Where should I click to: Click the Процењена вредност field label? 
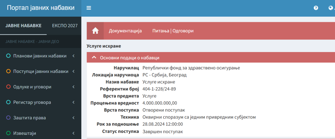[115, 103]
